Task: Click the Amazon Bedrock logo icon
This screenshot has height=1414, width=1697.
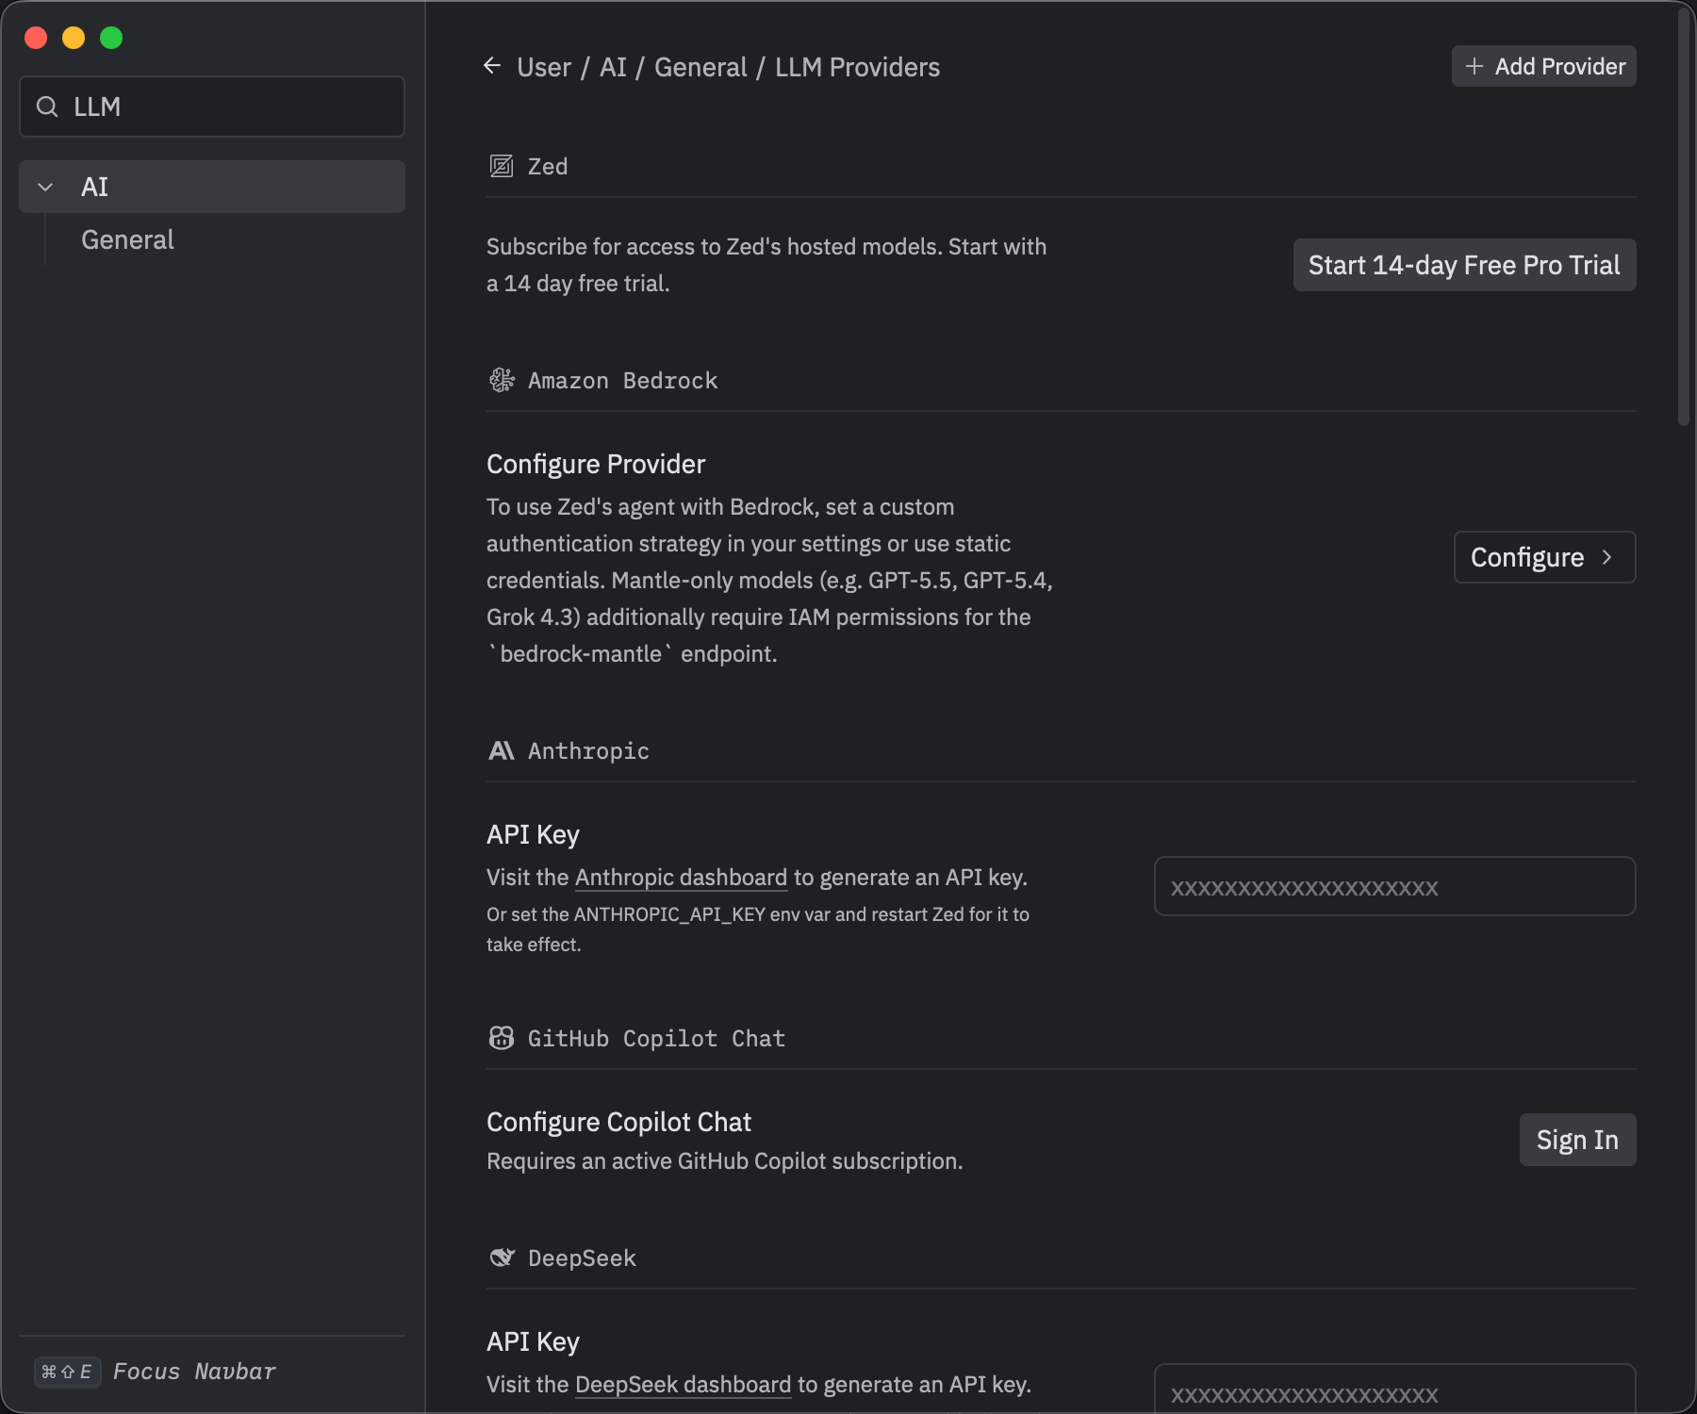Action: pos(502,381)
